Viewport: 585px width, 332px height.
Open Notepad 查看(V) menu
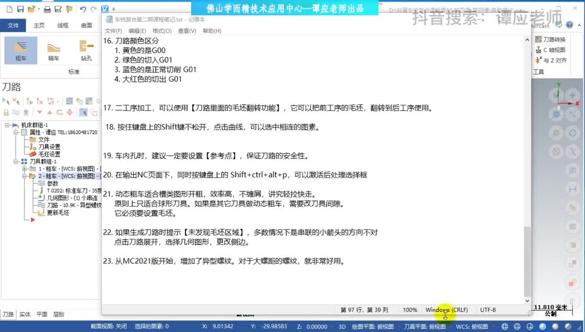pos(187,31)
